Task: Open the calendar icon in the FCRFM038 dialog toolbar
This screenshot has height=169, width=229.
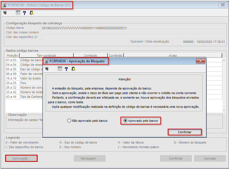Action: click(60, 69)
